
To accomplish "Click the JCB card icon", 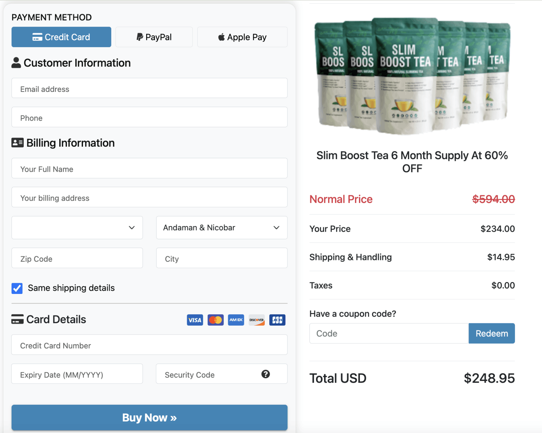I will click(277, 320).
